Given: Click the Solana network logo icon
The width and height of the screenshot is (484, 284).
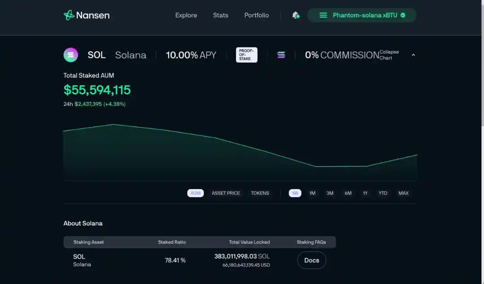Looking at the screenshot, I should click(x=281, y=55).
